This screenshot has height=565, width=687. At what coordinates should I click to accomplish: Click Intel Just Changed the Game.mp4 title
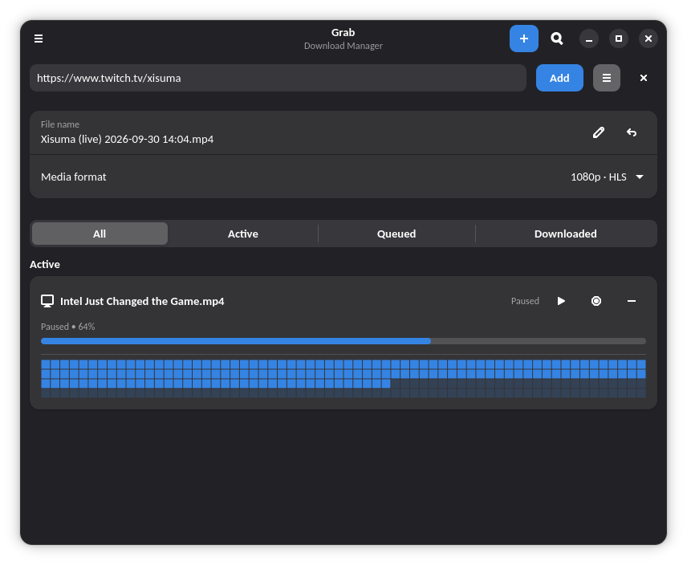(x=142, y=301)
